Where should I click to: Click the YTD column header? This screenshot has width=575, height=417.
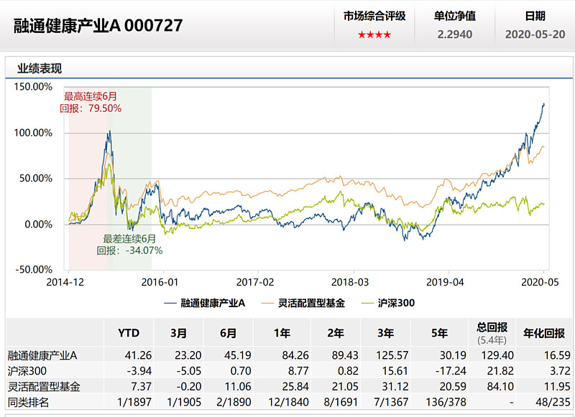pyautogui.click(x=129, y=333)
